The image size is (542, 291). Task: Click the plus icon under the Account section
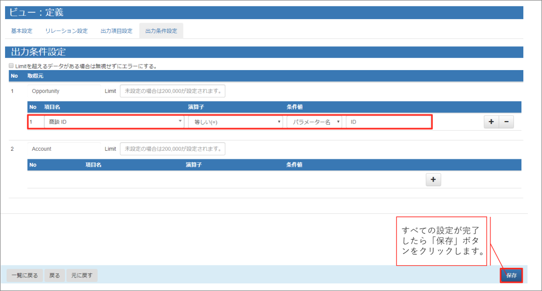click(433, 180)
